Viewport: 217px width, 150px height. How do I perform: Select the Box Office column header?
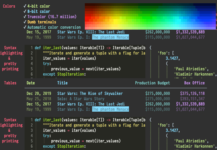pyautogui.click(x=194, y=83)
